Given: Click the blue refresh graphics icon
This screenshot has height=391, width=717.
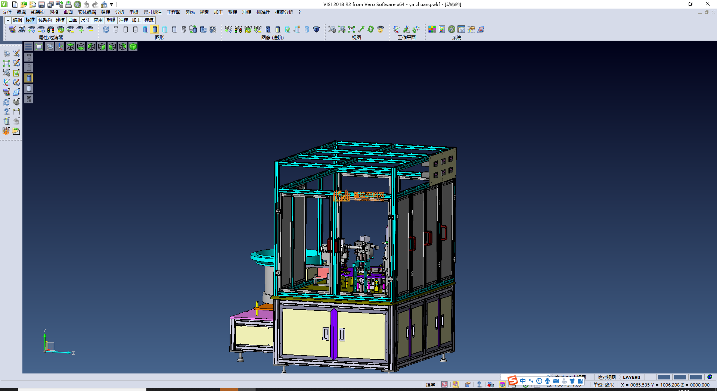Looking at the screenshot, I should 106,29.
